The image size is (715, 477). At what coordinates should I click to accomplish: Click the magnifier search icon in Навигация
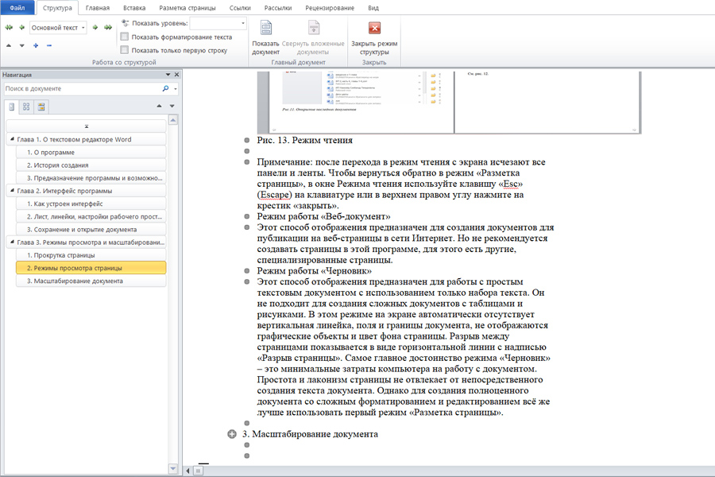[165, 89]
